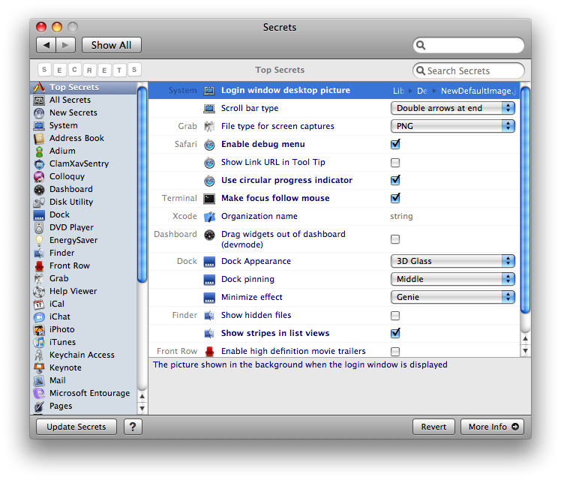Image resolution: width=561 pixels, height=480 pixels.
Task: Click the Help Viewer icon
Action: [39, 292]
